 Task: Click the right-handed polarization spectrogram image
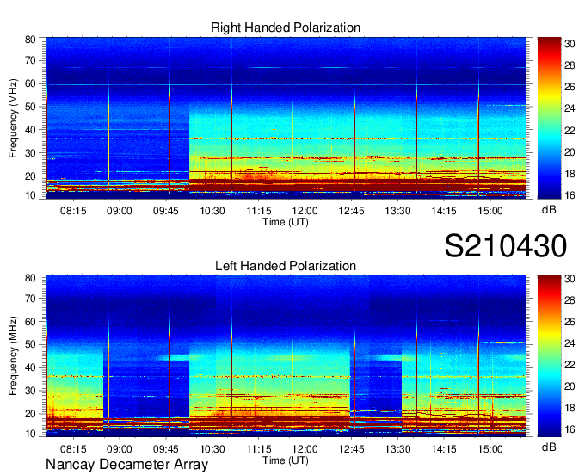click(286, 118)
